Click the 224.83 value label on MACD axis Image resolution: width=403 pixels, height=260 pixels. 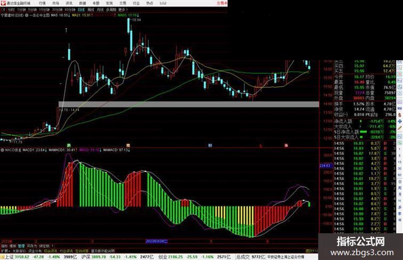click(x=325, y=166)
